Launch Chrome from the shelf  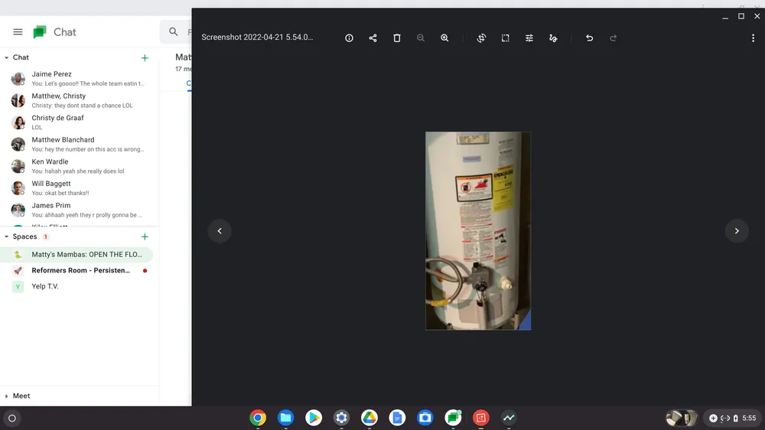point(258,418)
